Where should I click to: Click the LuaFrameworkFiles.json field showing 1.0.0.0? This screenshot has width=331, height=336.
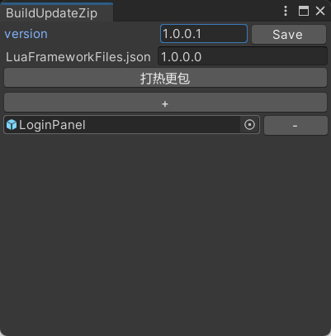click(243, 56)
